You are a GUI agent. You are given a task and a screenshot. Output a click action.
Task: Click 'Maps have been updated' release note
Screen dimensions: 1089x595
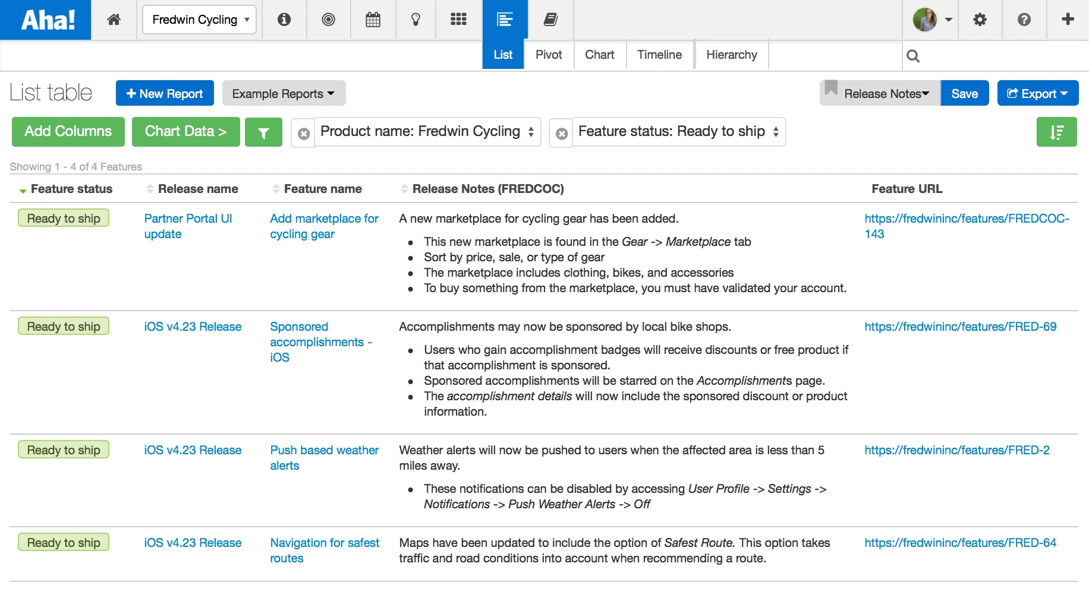tap(615, 550)
